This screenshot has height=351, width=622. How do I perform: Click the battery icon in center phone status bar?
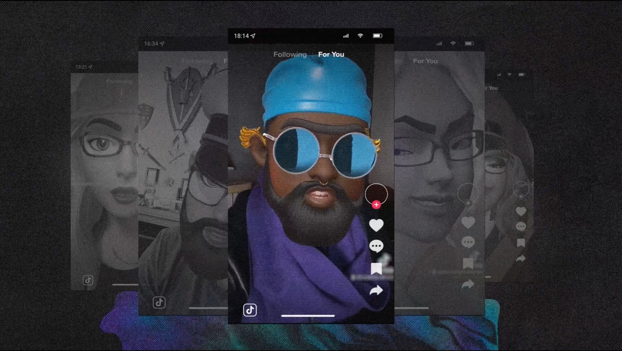click(x=377, y=36)
